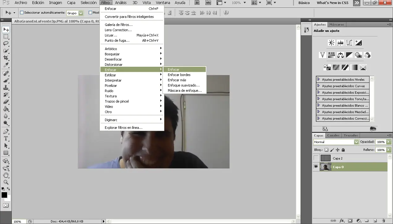The image size is (393, 224).
Task: Add a layer mask from Layers panel
Action: [350, 221]
